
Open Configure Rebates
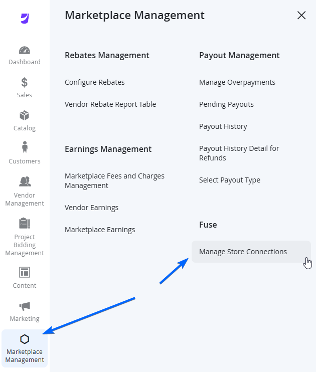click(95, 82)
